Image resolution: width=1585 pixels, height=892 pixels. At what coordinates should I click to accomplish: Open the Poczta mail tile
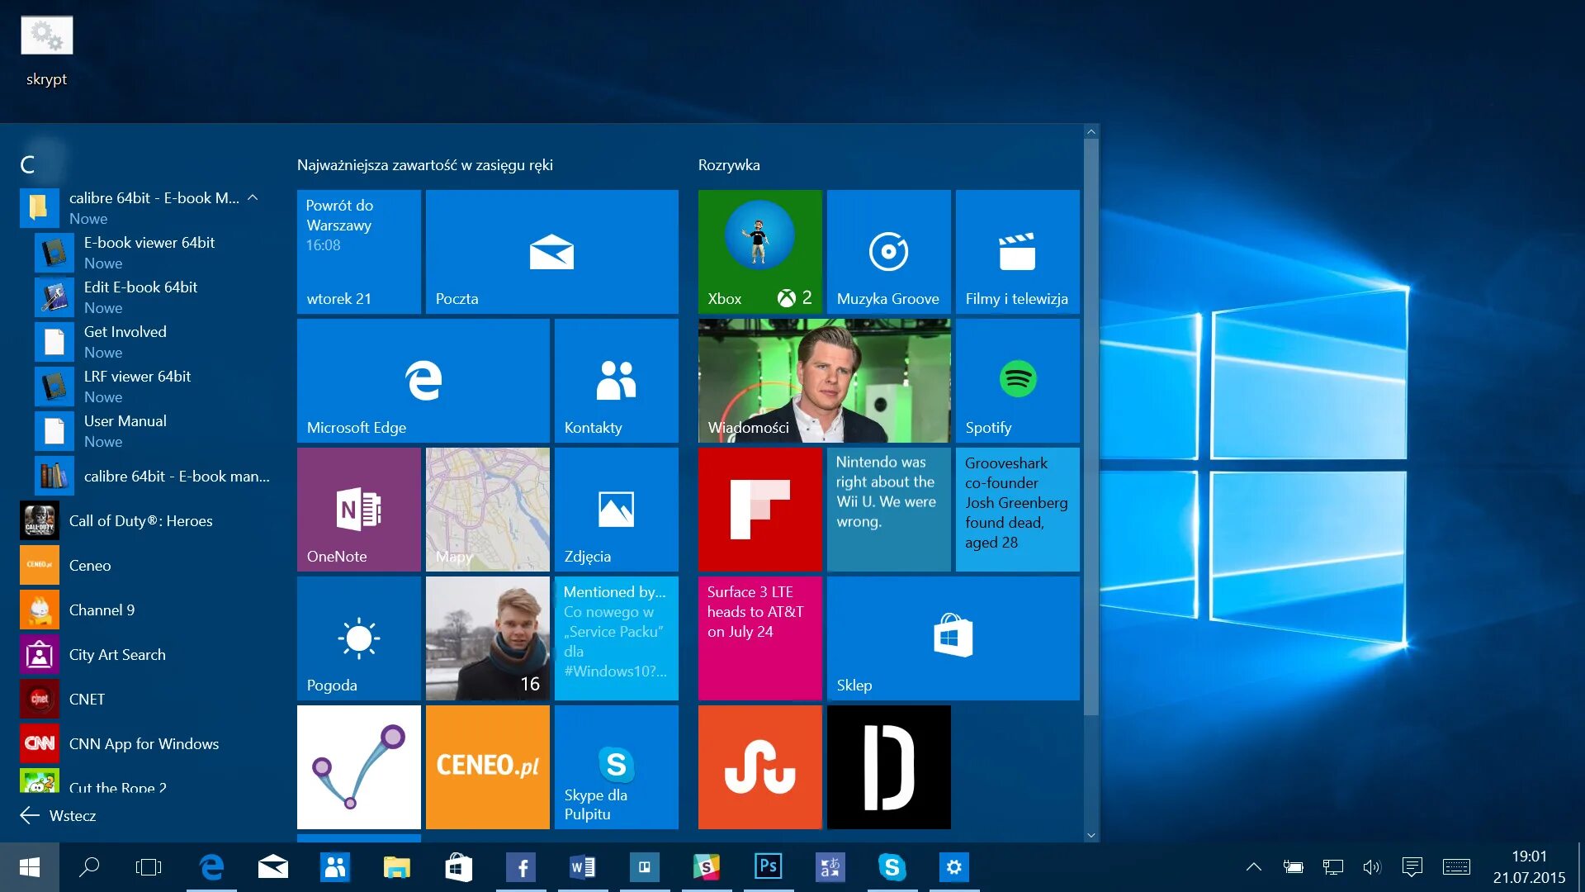pyautogui.click(x=551, y=252)
